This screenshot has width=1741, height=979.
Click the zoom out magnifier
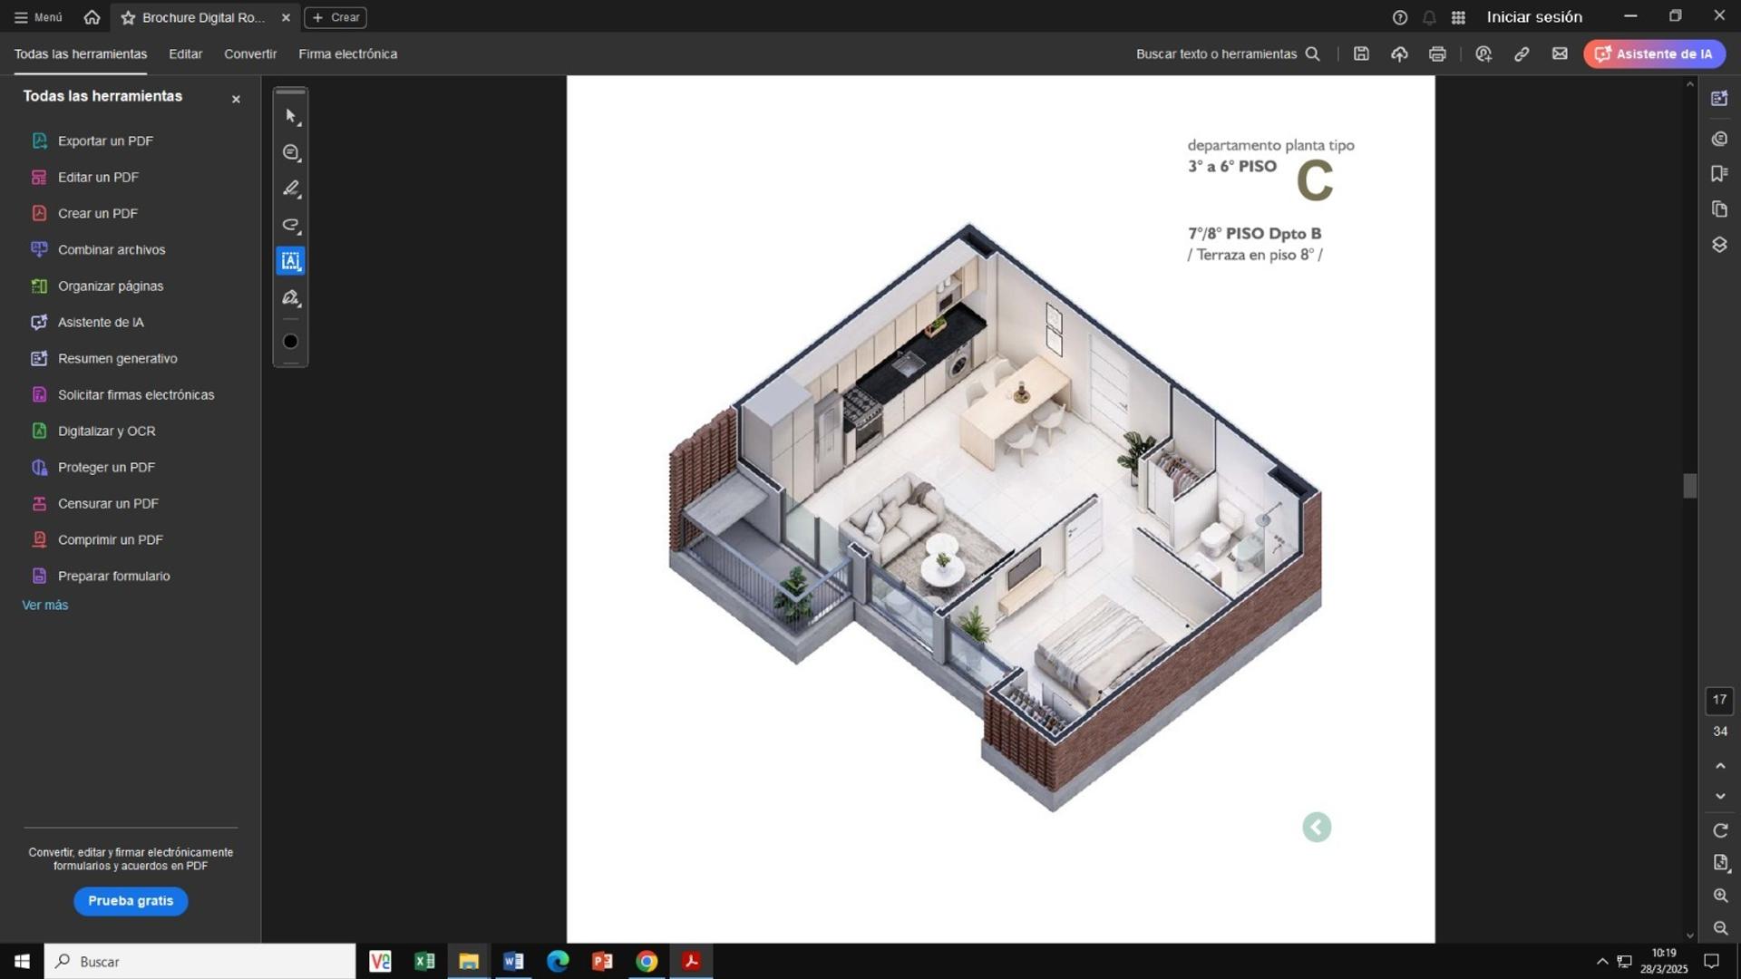pos(1720,928)
